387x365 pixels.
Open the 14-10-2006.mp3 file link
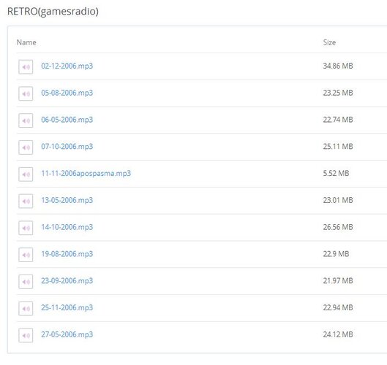click(67, 227)
